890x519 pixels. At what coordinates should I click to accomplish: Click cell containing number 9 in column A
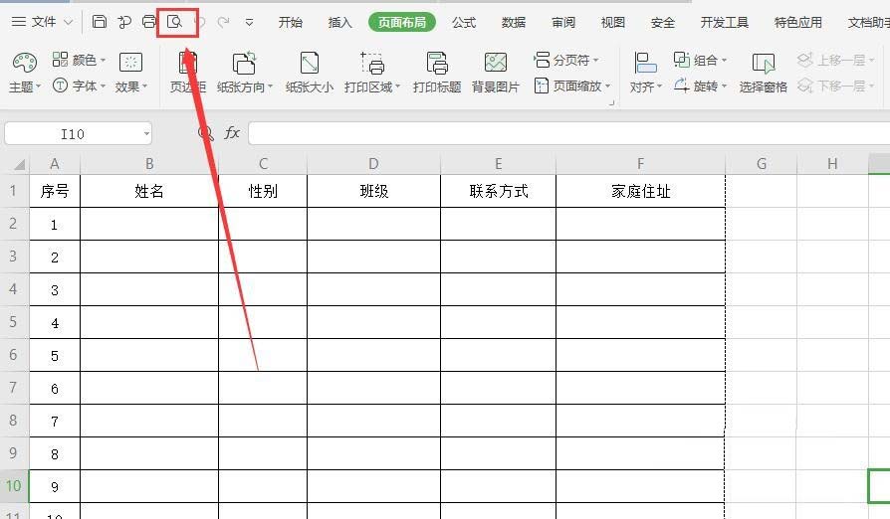click(55, 487)
